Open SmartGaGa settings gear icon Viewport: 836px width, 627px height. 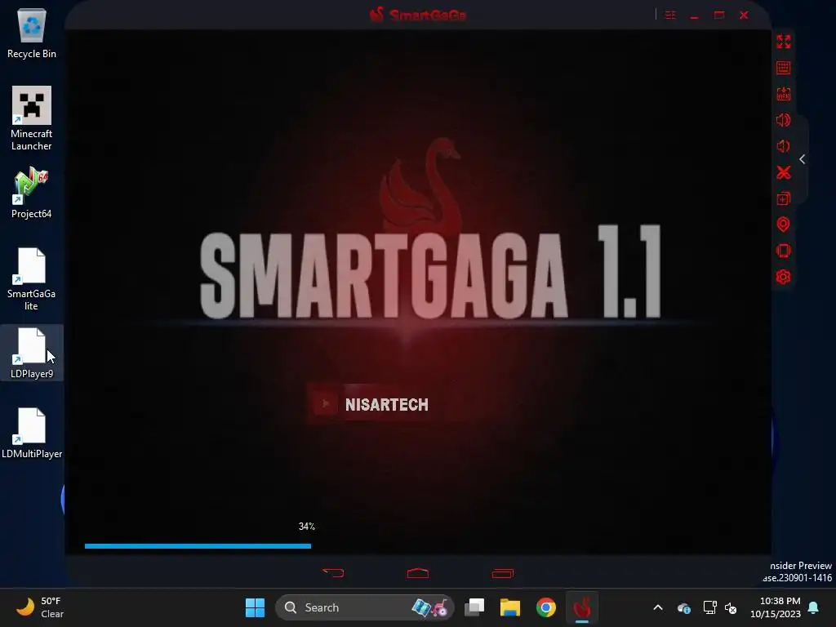point(783,277)
